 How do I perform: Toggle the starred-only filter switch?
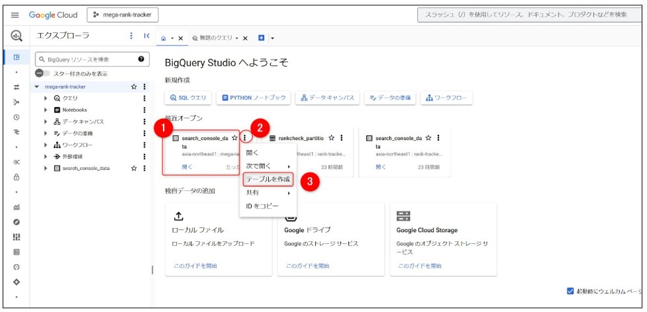click(42, 73)
